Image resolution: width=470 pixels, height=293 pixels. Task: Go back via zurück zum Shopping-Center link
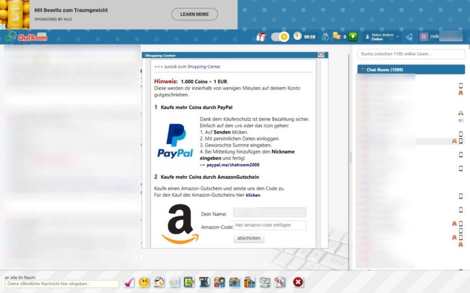point(187,67)
